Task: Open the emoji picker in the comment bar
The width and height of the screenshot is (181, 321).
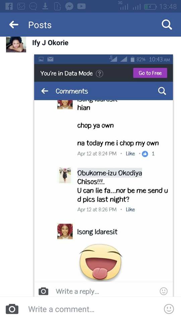Action: [x=169, y=309]
